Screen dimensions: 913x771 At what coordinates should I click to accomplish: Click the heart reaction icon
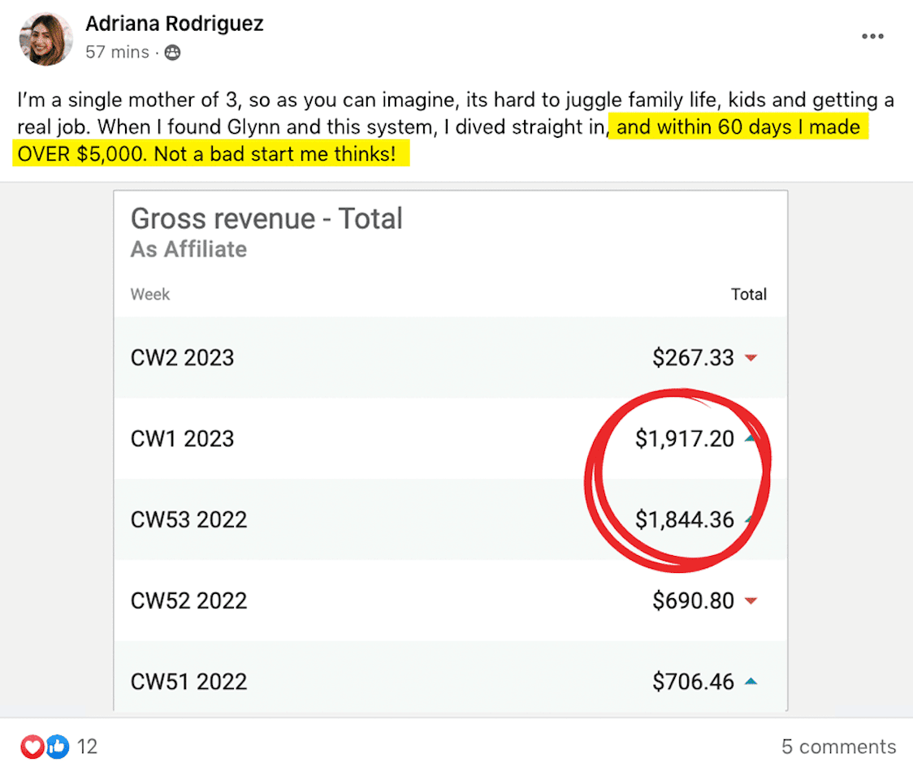click(x=32, y=746)
